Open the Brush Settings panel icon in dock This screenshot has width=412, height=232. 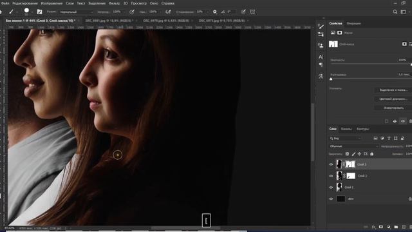pos(321,34)
